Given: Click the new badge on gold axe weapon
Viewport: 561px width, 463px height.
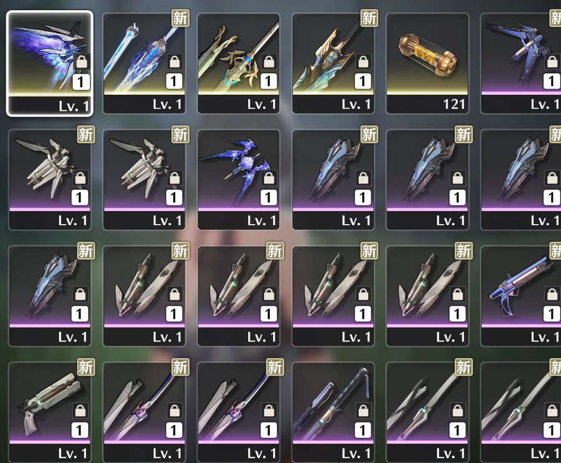Looking at the screenshot, I should pyautogui.click(x=369, y=18).
